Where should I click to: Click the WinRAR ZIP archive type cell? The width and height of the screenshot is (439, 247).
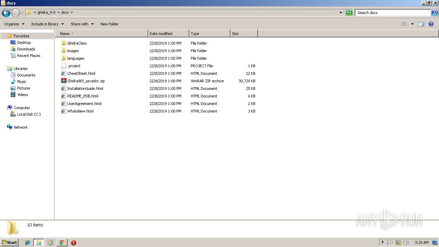207,81
